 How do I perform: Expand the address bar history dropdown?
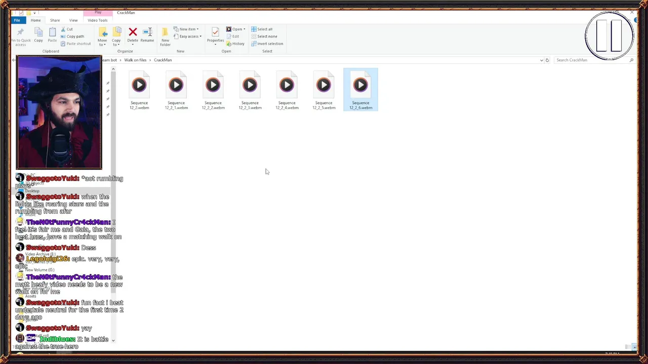tap(541, 60)
